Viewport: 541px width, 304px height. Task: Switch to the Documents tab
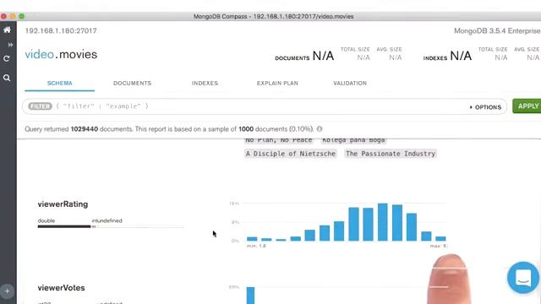132,83
